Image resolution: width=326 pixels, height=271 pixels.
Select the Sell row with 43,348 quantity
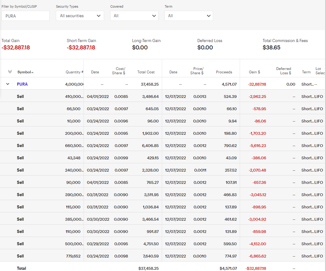(x=20, y=158)
